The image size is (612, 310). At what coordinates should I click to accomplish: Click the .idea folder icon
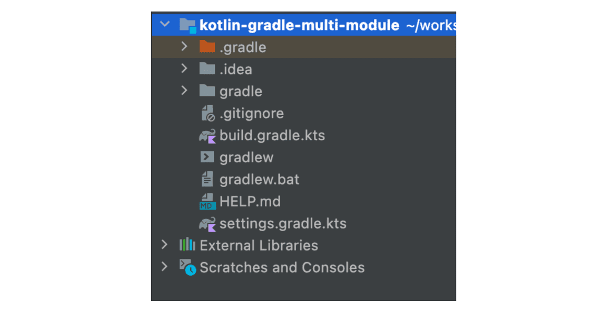pyautogui.click(x=208, y=69)
